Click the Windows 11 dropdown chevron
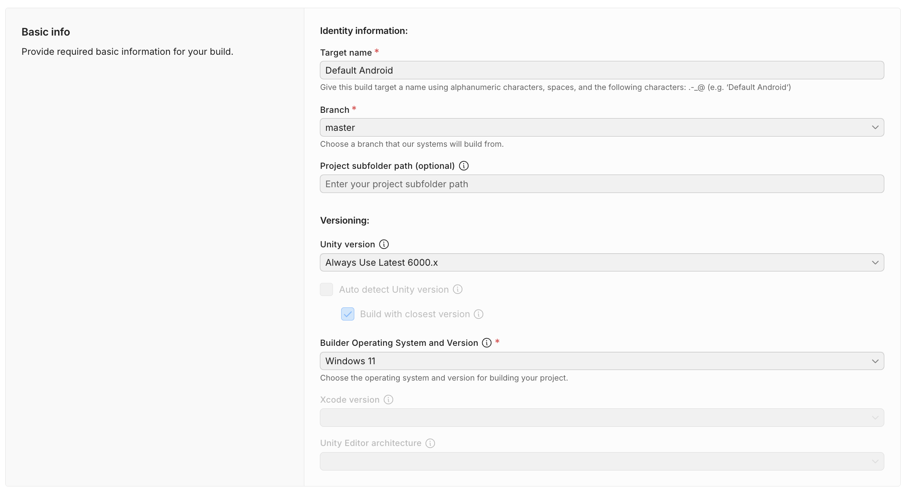906x493 pixels. pyautogui.click(x=876, y=361)
